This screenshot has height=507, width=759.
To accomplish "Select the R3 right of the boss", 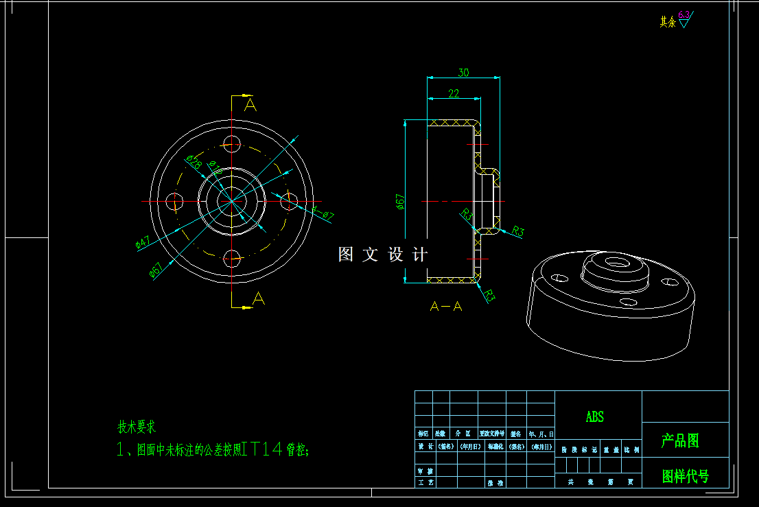I will point(518,231).
